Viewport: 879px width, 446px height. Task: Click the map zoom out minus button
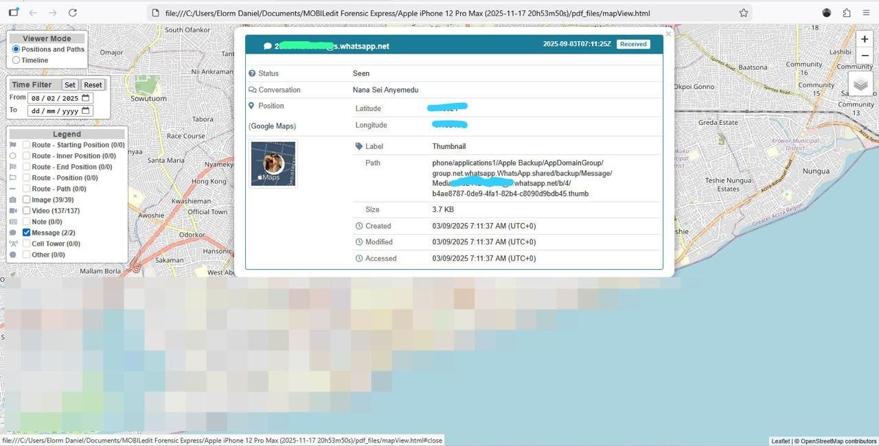865,56
